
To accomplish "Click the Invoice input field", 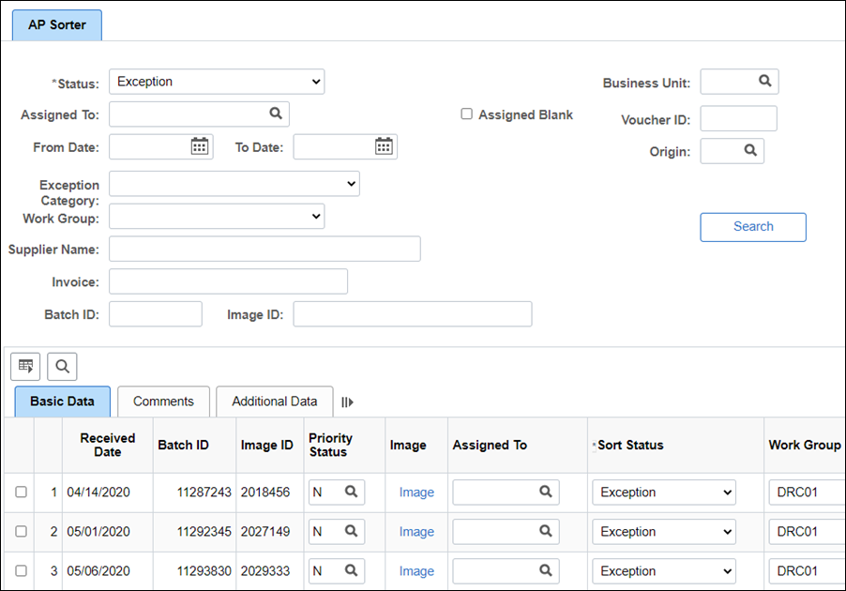I will 228,281.
